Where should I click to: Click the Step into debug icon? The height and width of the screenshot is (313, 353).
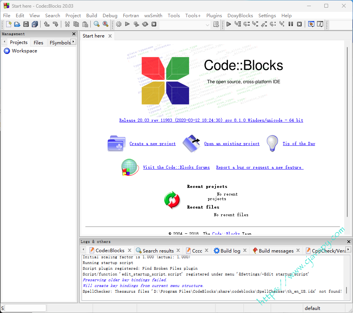[x=255, y=24]
